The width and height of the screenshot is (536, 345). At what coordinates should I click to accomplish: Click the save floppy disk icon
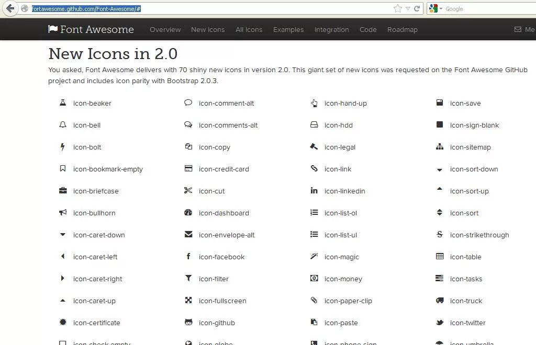pyautogui.click(x=440, y=102)
